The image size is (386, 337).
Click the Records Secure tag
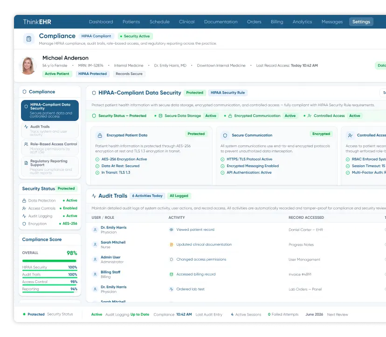coord(129,74)
